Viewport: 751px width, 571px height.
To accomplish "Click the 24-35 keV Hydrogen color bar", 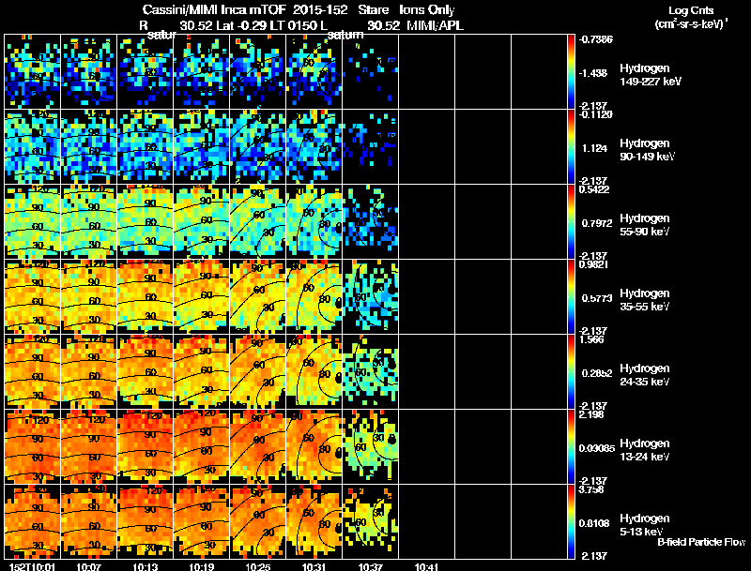I will click(572, 372).
